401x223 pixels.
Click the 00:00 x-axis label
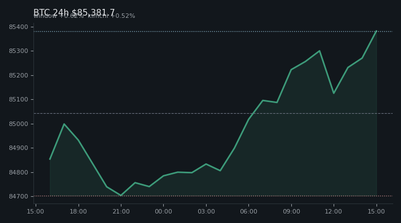(x=163, y=211)
